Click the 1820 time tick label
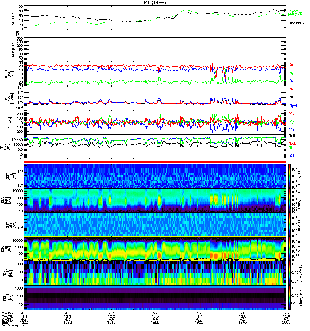Image resolution: width=310 pixels, height=331 pixels. pyautogui.click(x=68, y=322)
